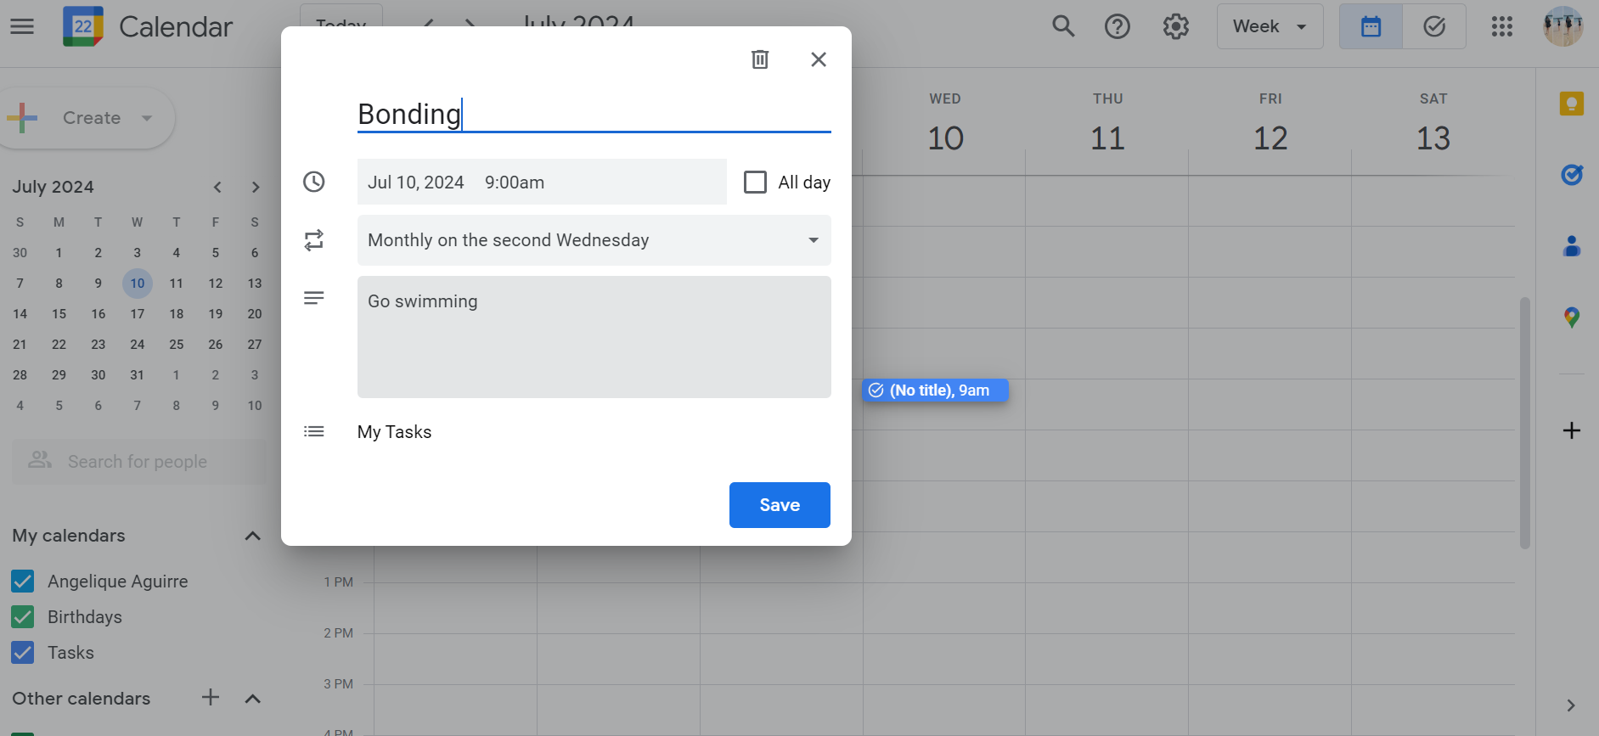The height and width of the screenshot is (736, 1599).
Task: Open Contacts from the side panel
Action: tap(1571, 246)
